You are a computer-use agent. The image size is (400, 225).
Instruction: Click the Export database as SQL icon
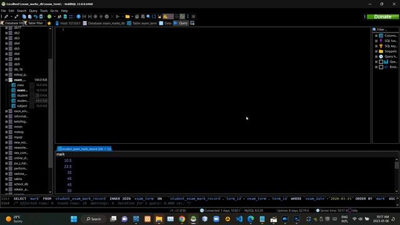pos(65,17)
